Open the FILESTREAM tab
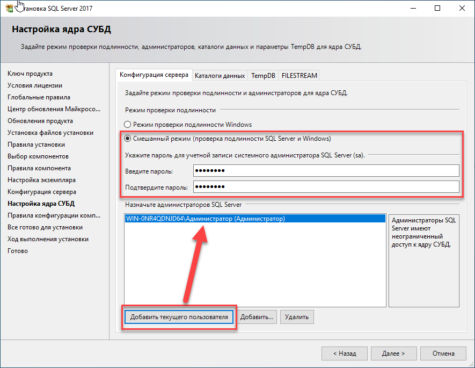475x368 pixels. 299,76
